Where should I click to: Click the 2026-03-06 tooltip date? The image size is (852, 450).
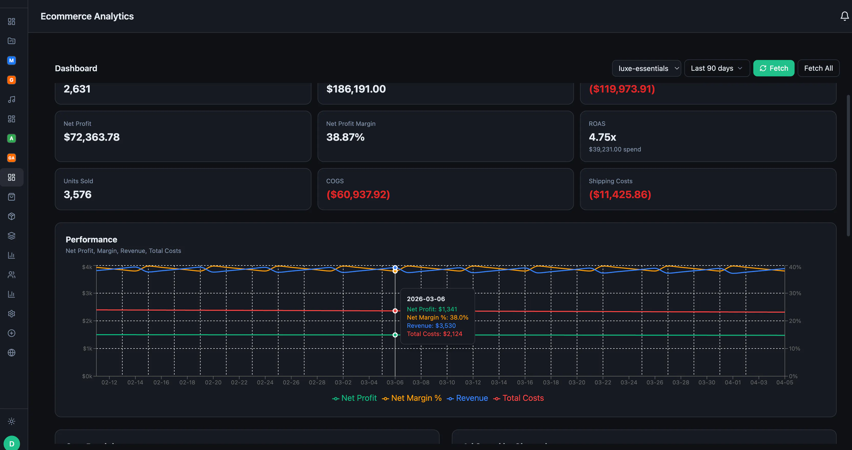(426, 299)
